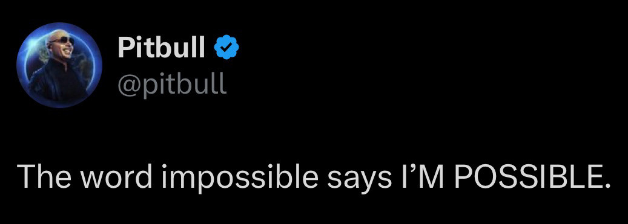
Task: Open the @pitbull handle link
Action: 172,84
